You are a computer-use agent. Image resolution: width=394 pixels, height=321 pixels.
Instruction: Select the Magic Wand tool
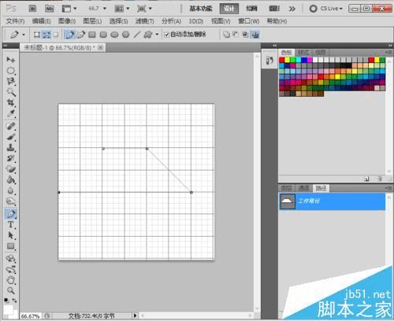click(10, 92)
